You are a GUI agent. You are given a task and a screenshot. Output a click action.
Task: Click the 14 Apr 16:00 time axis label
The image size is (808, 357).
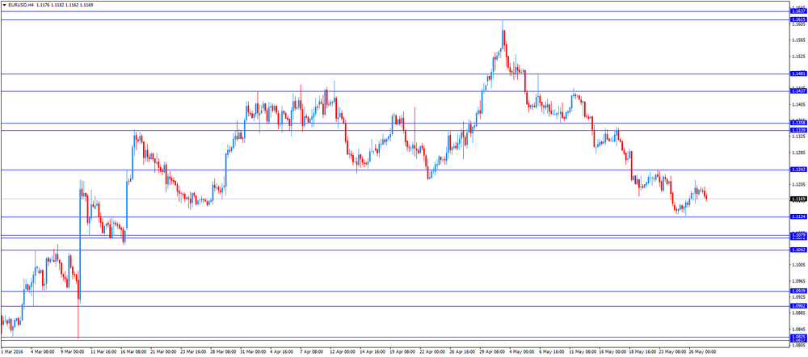tap(373, 352)
